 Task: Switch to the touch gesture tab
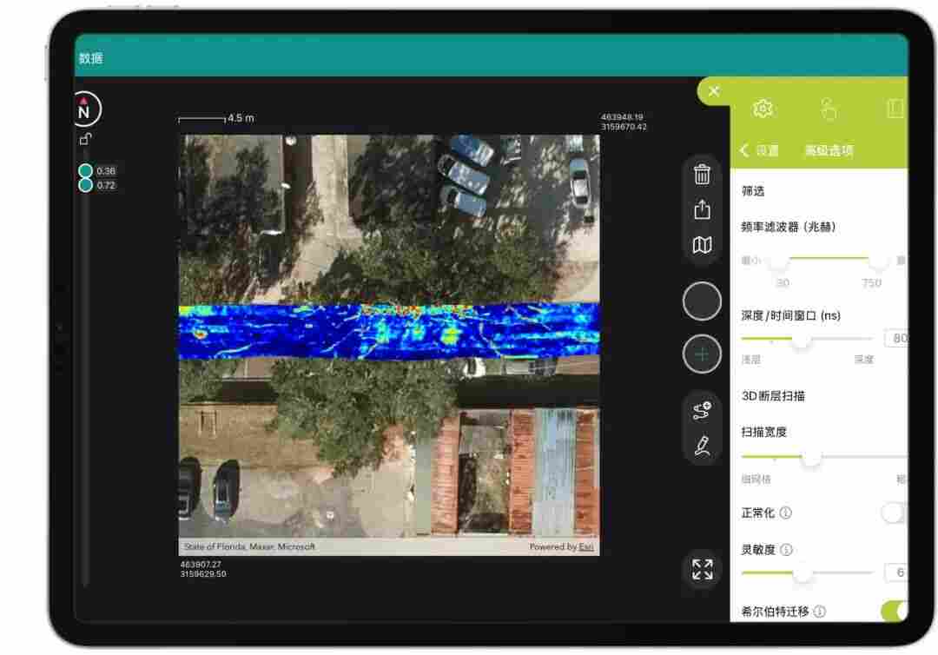point(829,109)
